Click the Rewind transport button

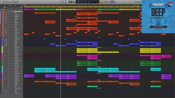(61, 2)
